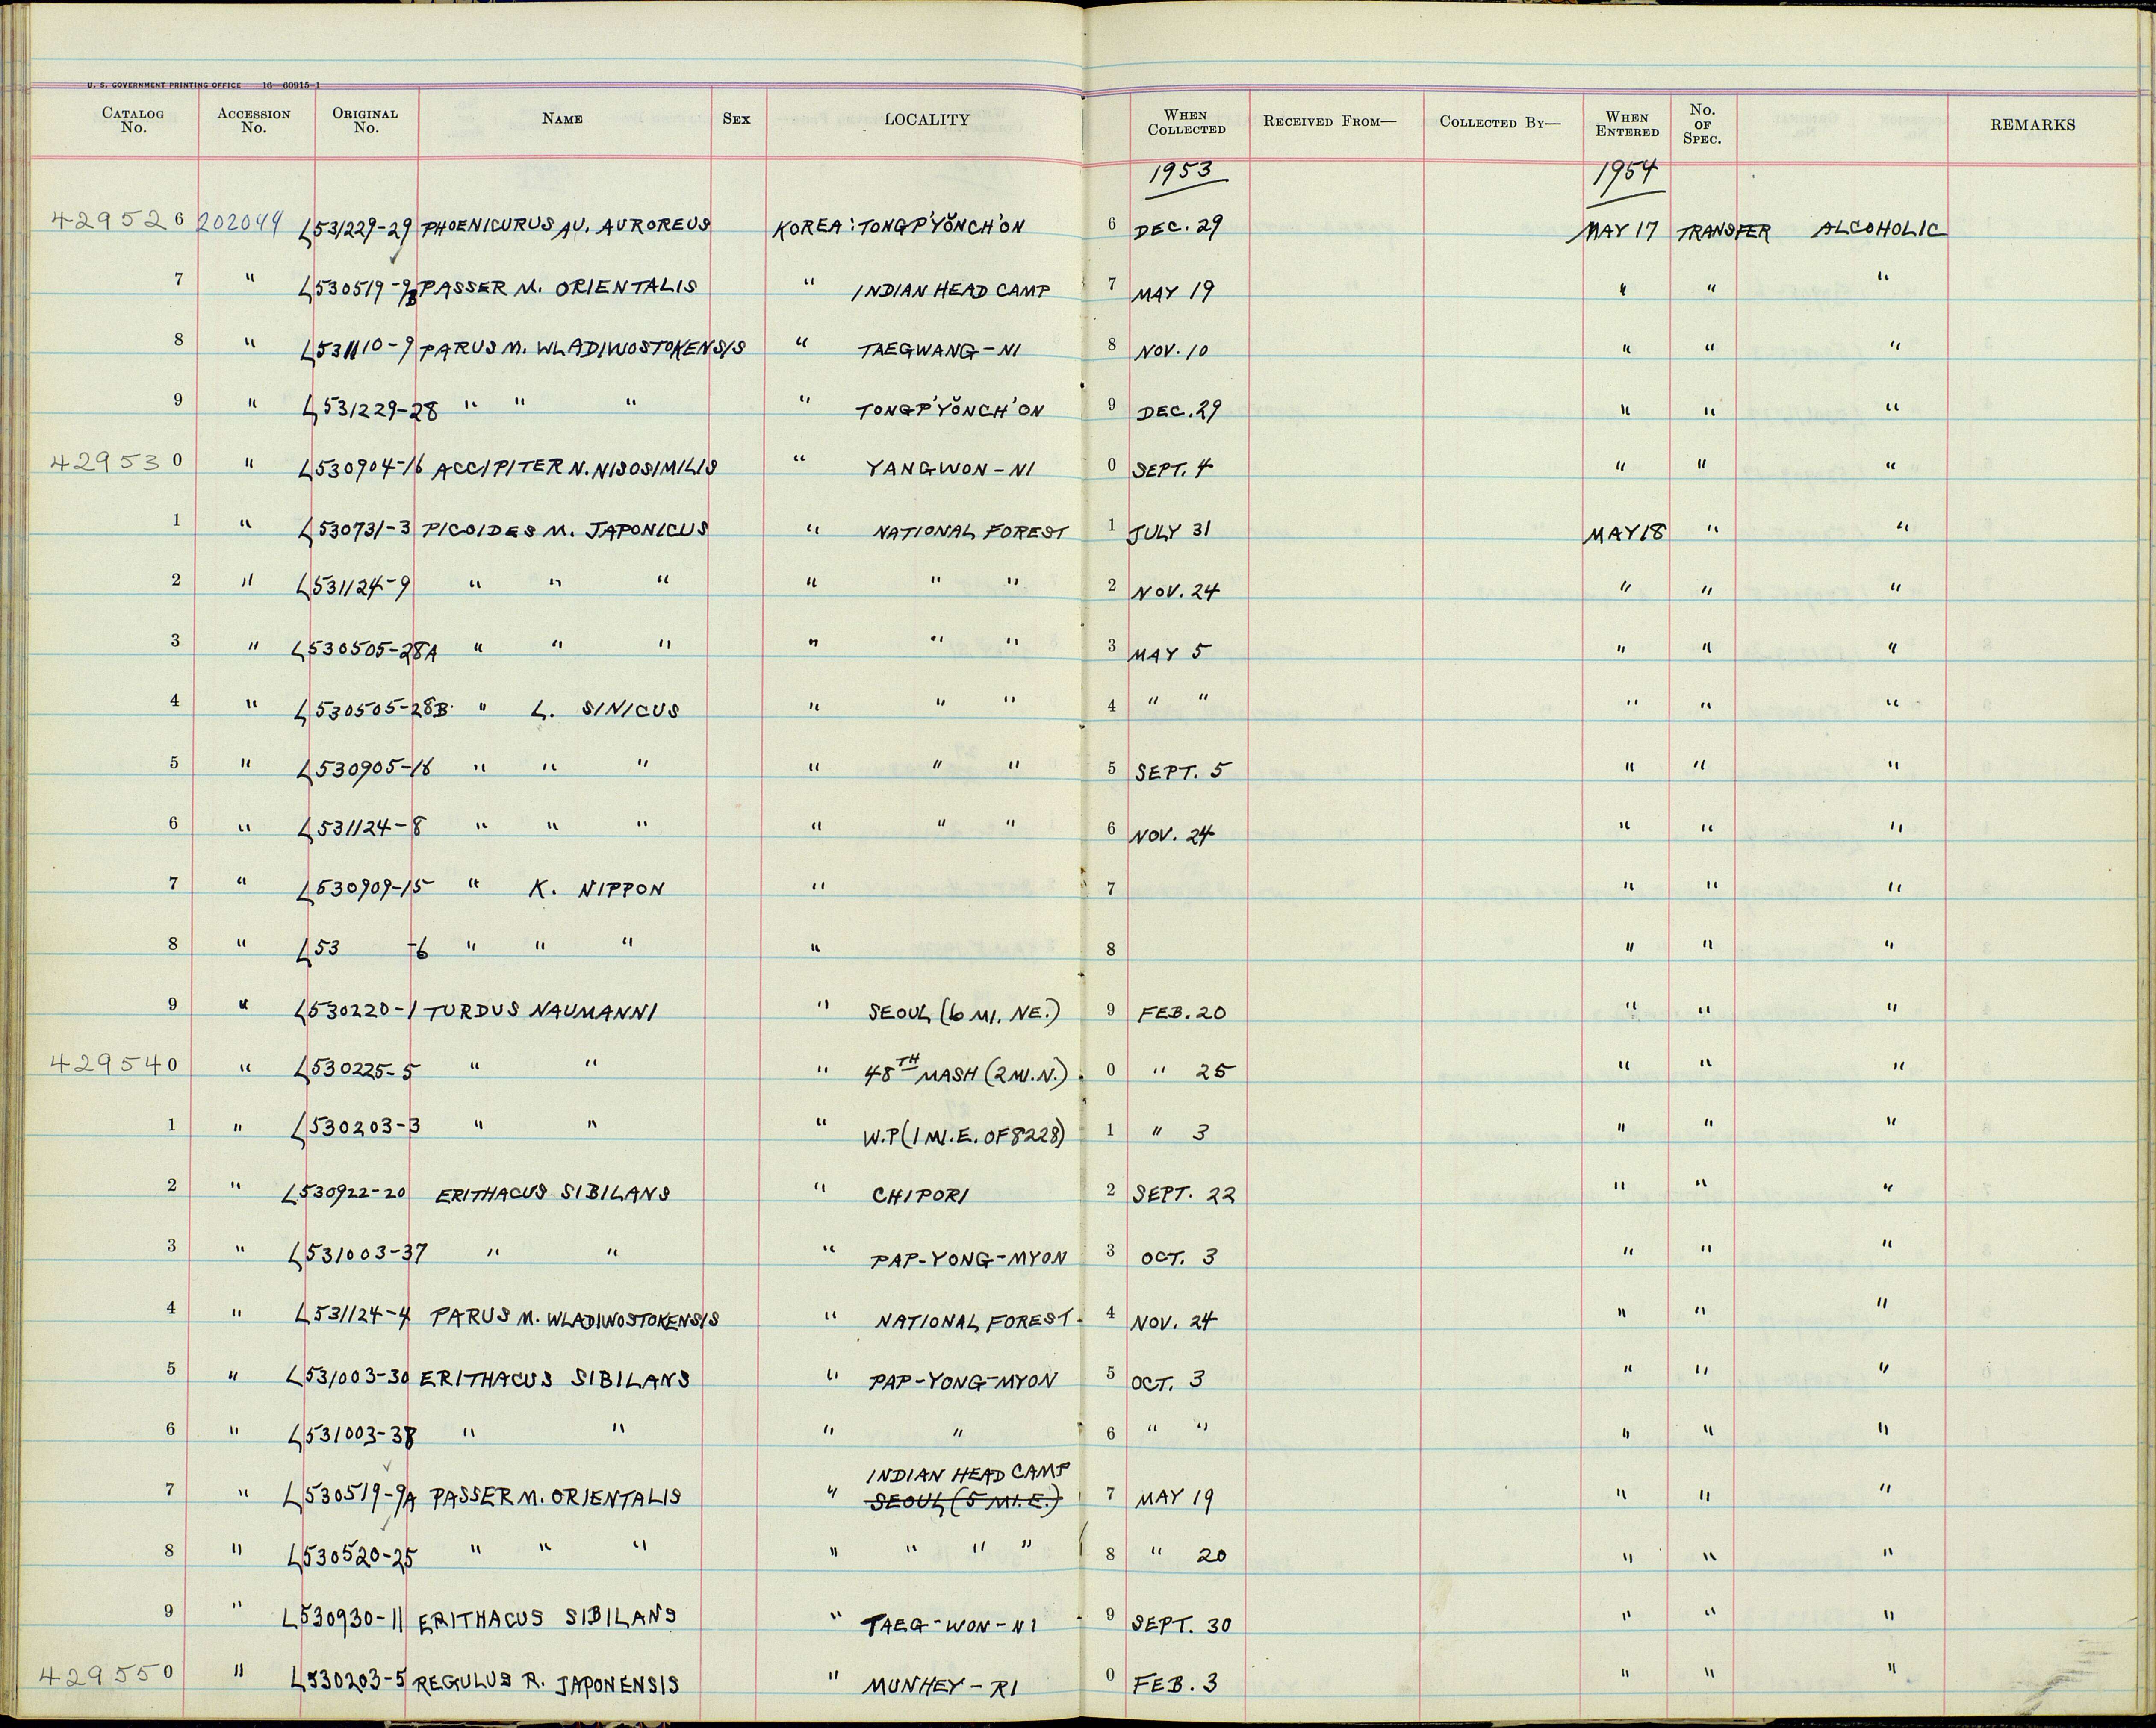The image size is (2156, 1728).
Task: Select collected date 'NOV. 10'
Action: pyautogui.click(x=1172, y=352)
